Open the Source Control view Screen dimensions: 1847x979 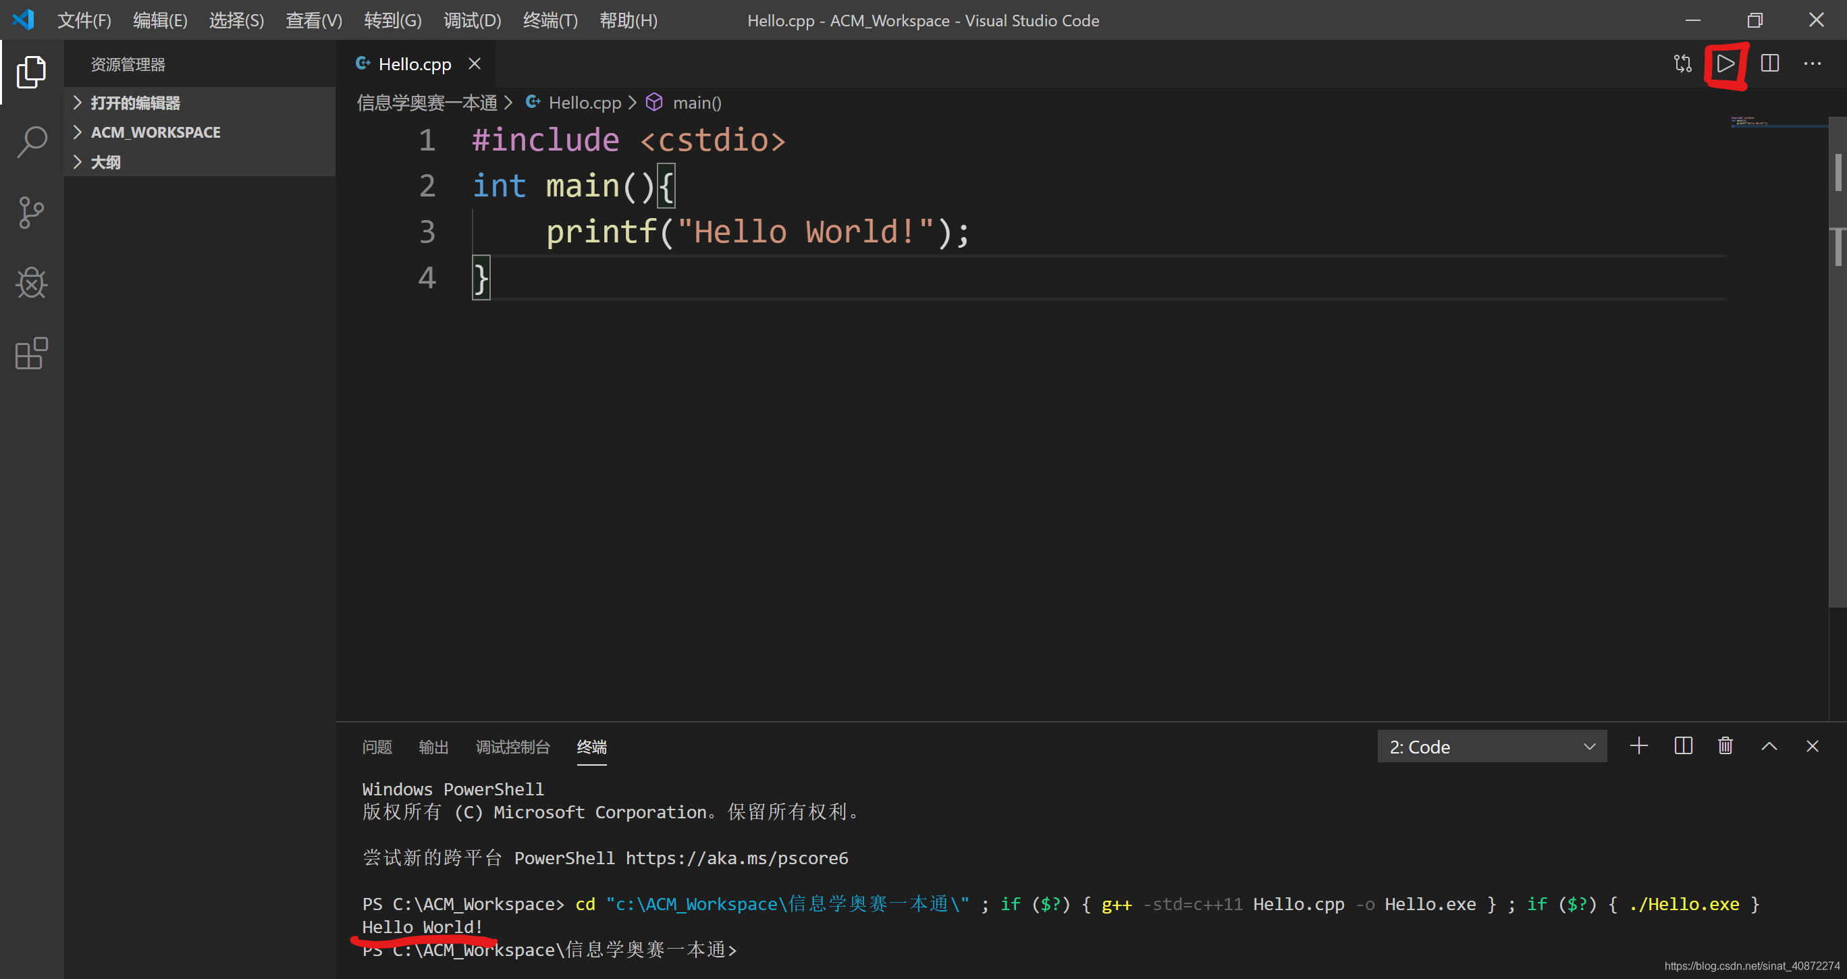tap(32, 212)
